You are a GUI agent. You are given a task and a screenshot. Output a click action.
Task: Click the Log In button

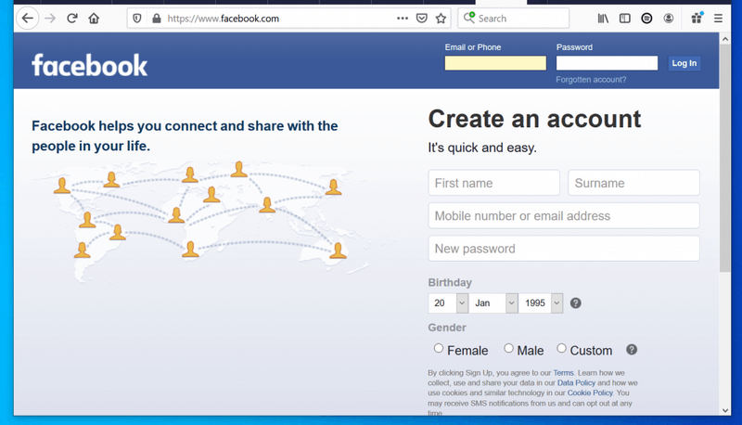(x=684, y=63)
